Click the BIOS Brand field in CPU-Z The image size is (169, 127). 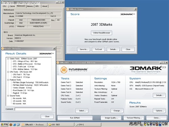tap(37, 35)
